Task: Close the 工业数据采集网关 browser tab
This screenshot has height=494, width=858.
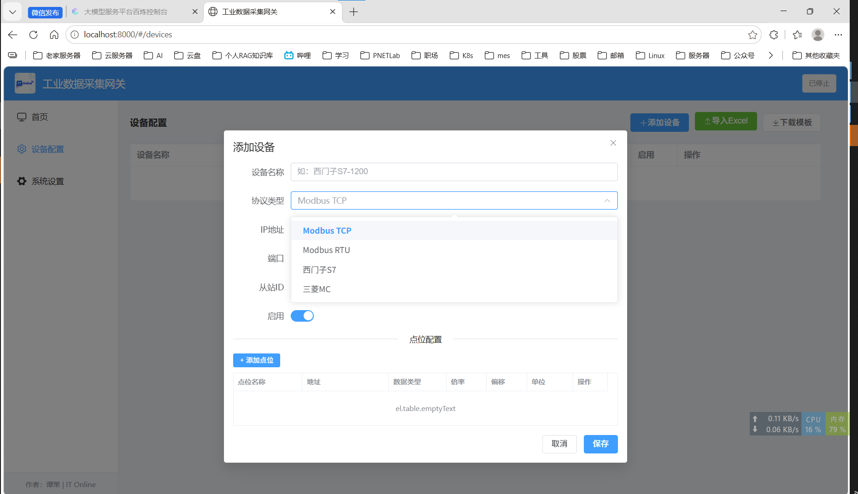Action: (333, 12)
